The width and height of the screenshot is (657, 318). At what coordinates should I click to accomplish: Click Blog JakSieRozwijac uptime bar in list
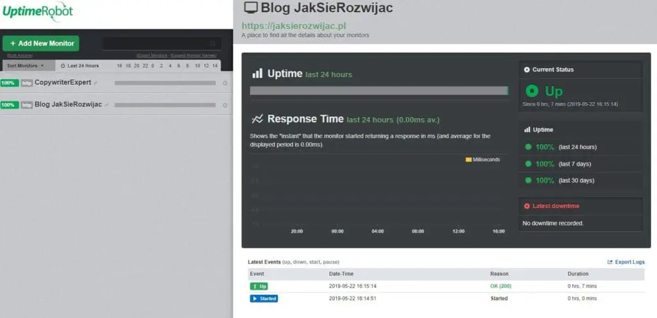pos(165,105)
